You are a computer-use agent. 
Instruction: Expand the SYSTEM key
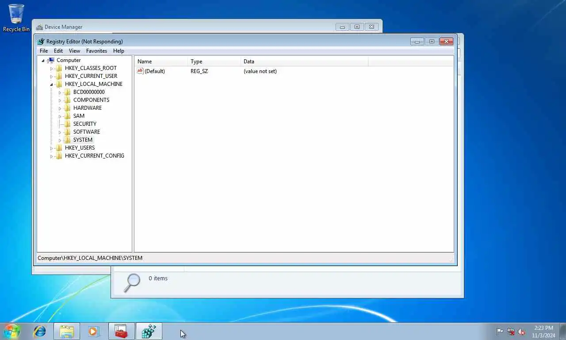pyautogui.click(x=60, y=140)
